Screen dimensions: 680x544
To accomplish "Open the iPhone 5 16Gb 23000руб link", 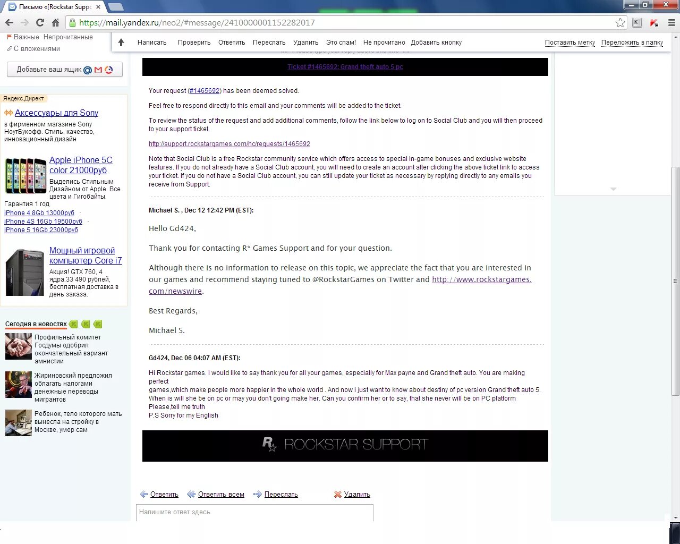I will (41, 230).
